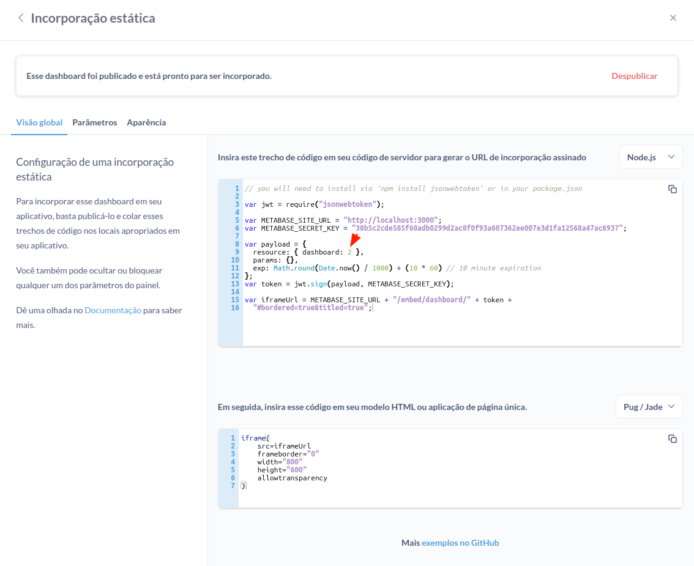Click the npm install jsonwebtoken comment line
The image size is (694, 566).
pos(413,188)
